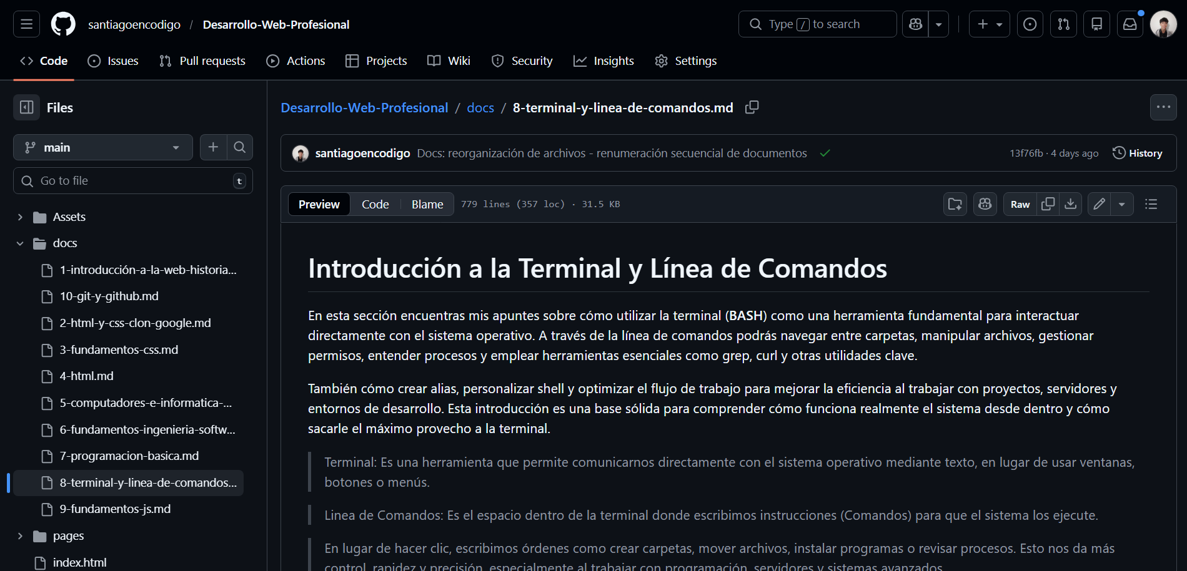Download the markdown file

click(x=1071, y=204)
